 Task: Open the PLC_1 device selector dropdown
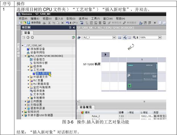(114, 37)
